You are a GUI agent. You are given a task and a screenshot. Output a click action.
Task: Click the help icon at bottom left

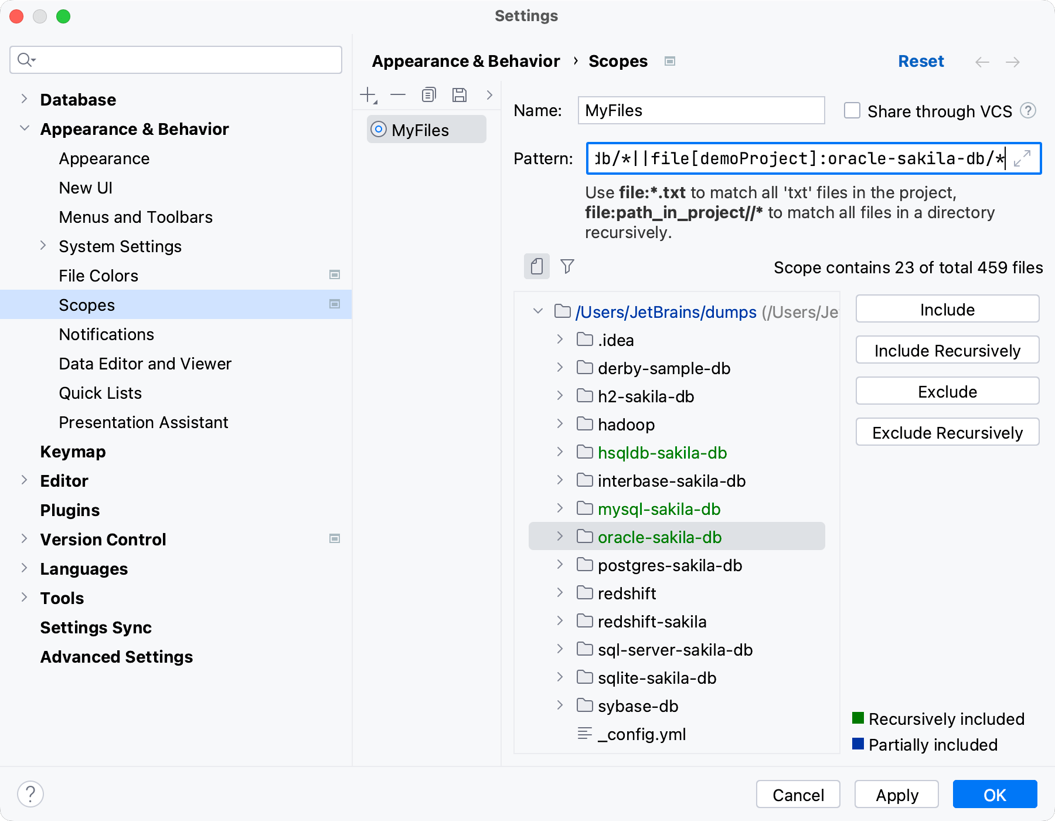tap(31, 793)
